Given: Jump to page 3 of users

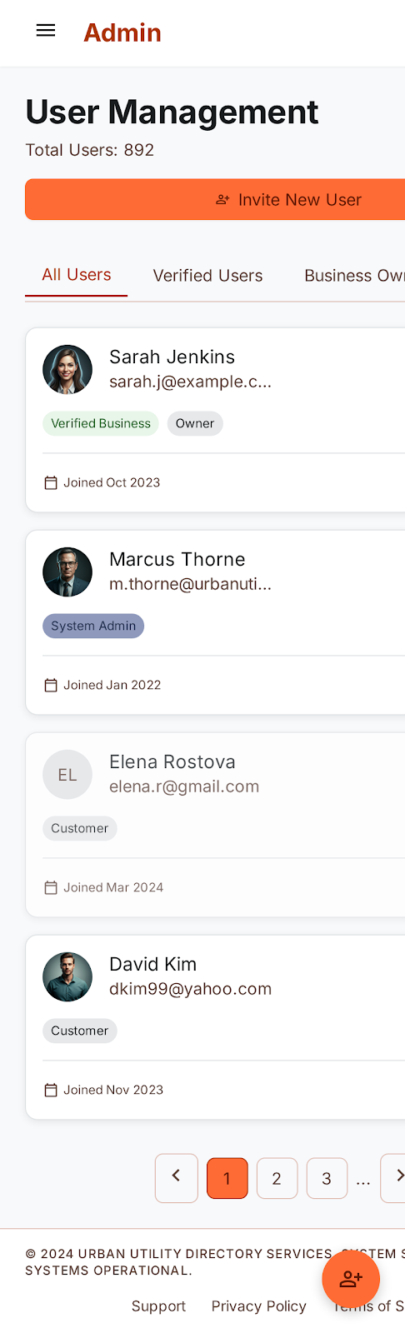Looking at the screenshot, I should click(x=327, y=1178).
